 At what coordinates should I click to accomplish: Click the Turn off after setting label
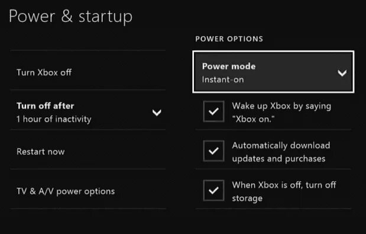click(46, 106)
